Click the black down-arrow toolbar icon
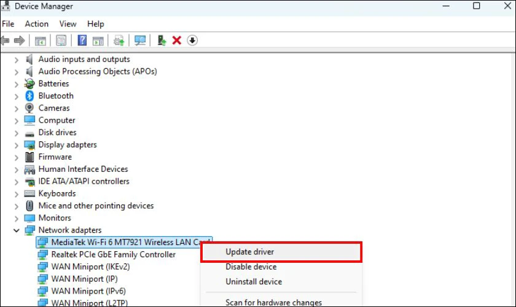The width and height of the screenshot is (516, 307). coord(192,41)
